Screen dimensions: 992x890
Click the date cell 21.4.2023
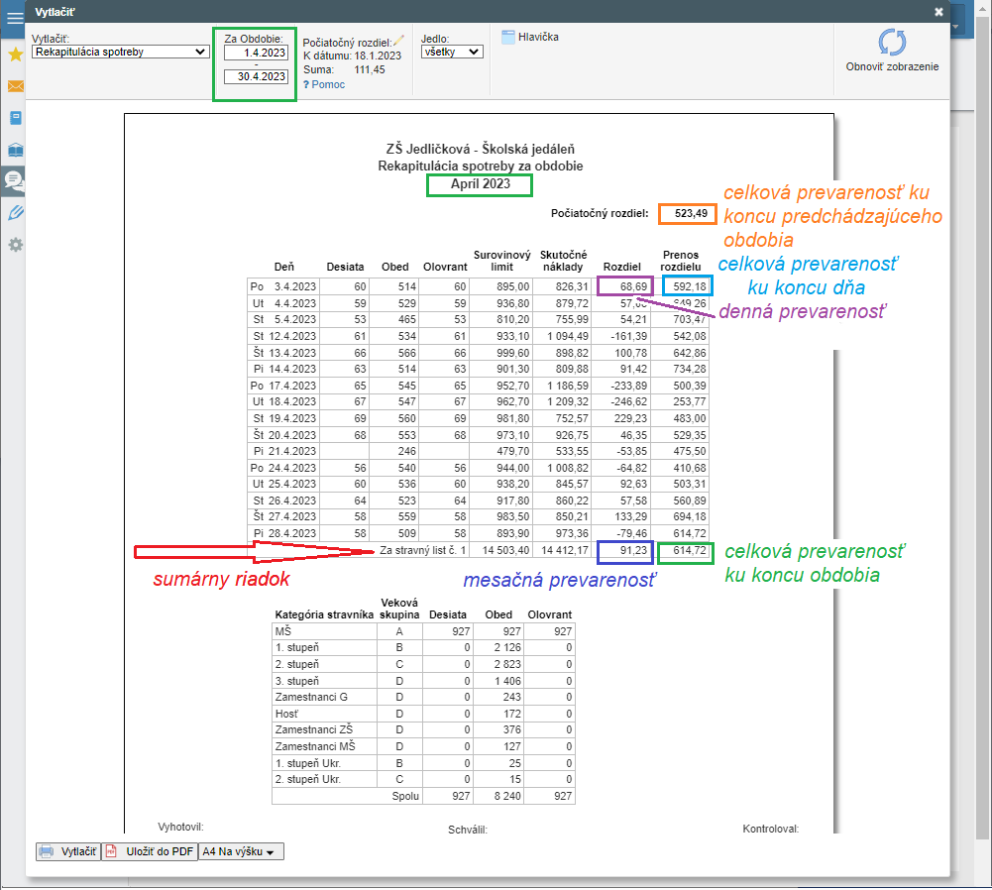(x=292, y=451)
